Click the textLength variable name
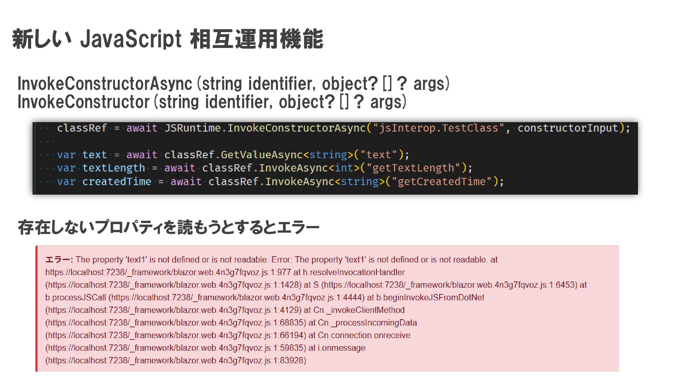Image resolution: width=673 pixels, height=378 pixels. pos(113,168)
